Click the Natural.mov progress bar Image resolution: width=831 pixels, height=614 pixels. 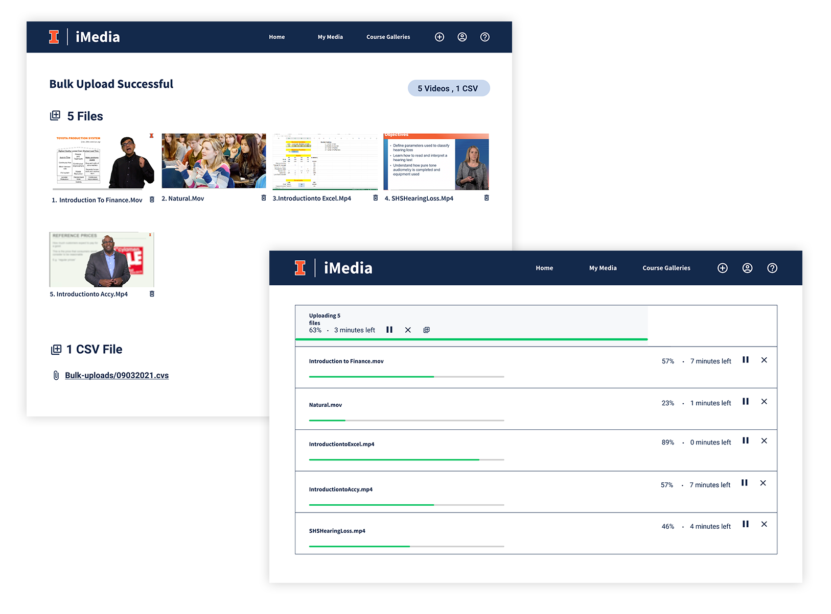[x=406, y=421]
